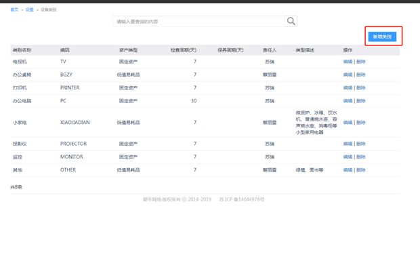Click the responsible person cell in PRINTER row
420x261 pixels.
click(270, 88)
